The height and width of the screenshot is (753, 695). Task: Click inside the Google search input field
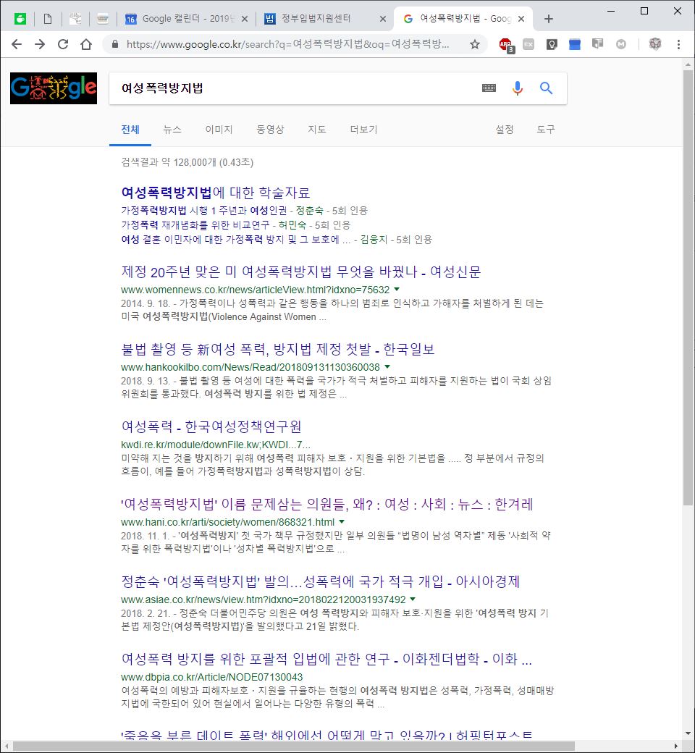(x=290, y=88)
